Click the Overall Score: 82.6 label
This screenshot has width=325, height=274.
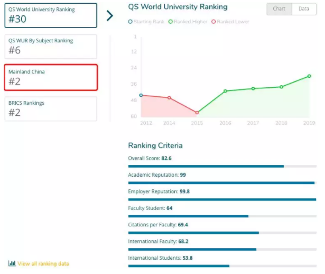(x=150, y=158)
